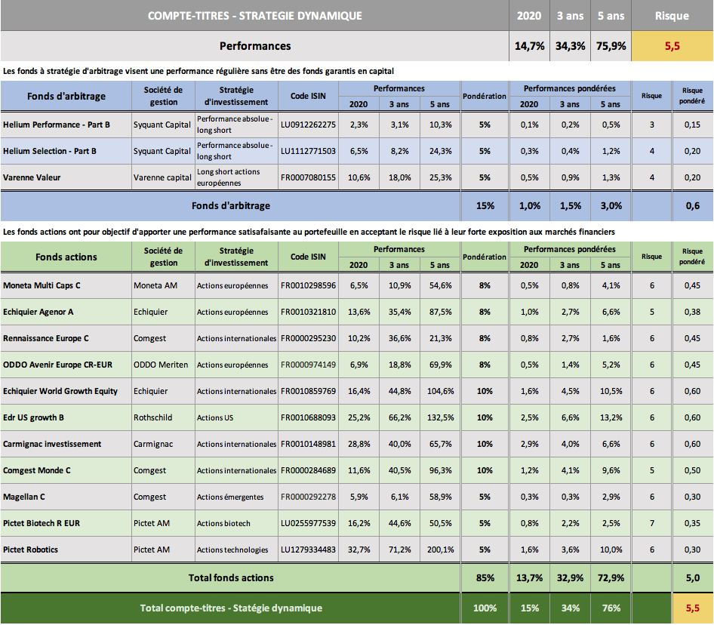
Task: Select the ODDO Meriten management company cell
Action: point(162,365)
